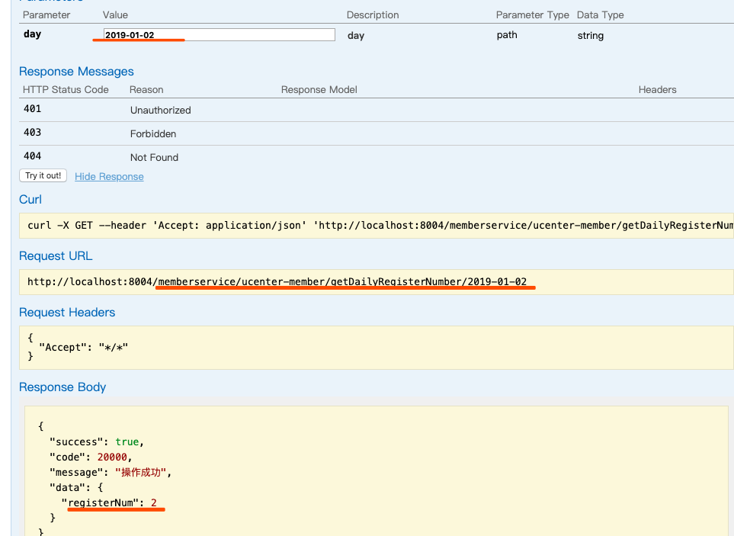Click the "Response Model" column header
Screen dimensions: 734x536
click(319, 90)
